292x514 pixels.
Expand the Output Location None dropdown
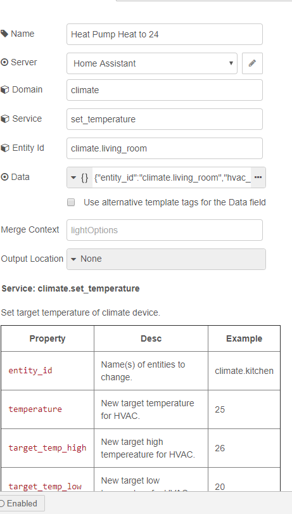pyautogui.click(x=166, y=259)
